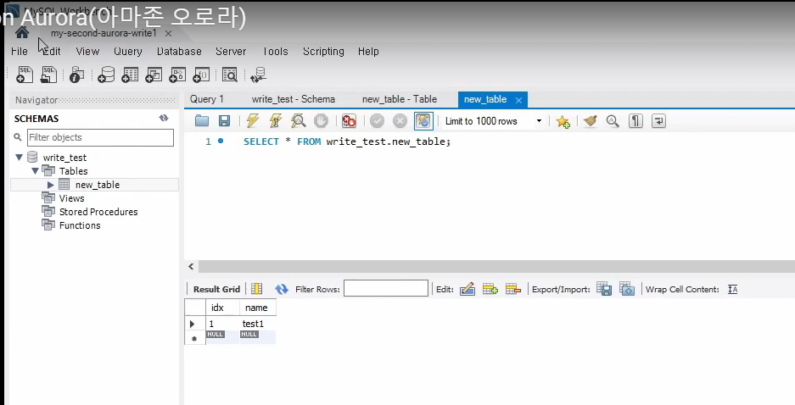This screenshot has width=795, height=405.
Task: Open the Scripting menu
Action: point(323,52)
